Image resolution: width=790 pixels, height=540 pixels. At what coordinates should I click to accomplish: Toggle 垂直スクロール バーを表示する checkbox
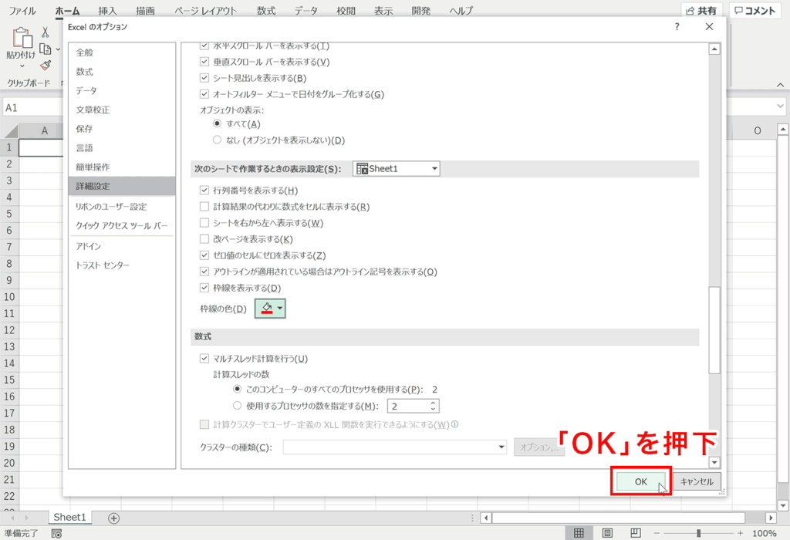204,62
